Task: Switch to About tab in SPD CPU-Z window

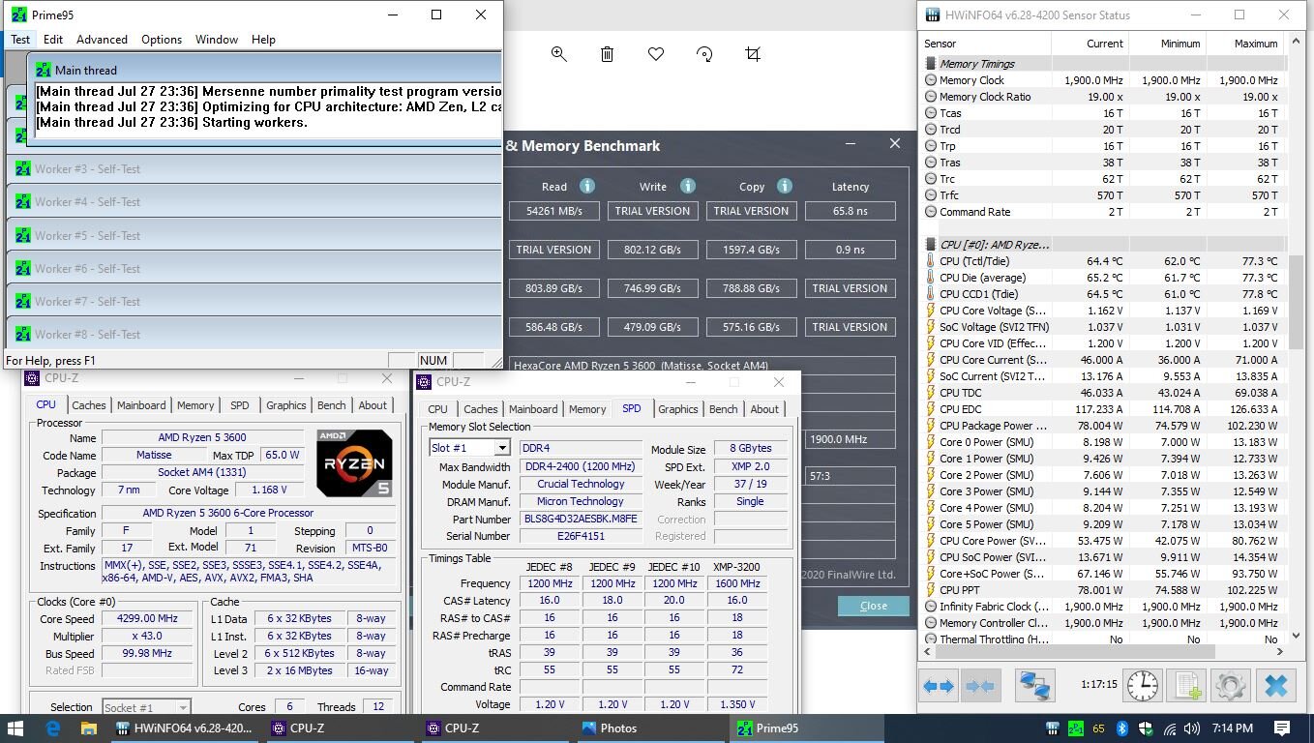Action: 764,409
